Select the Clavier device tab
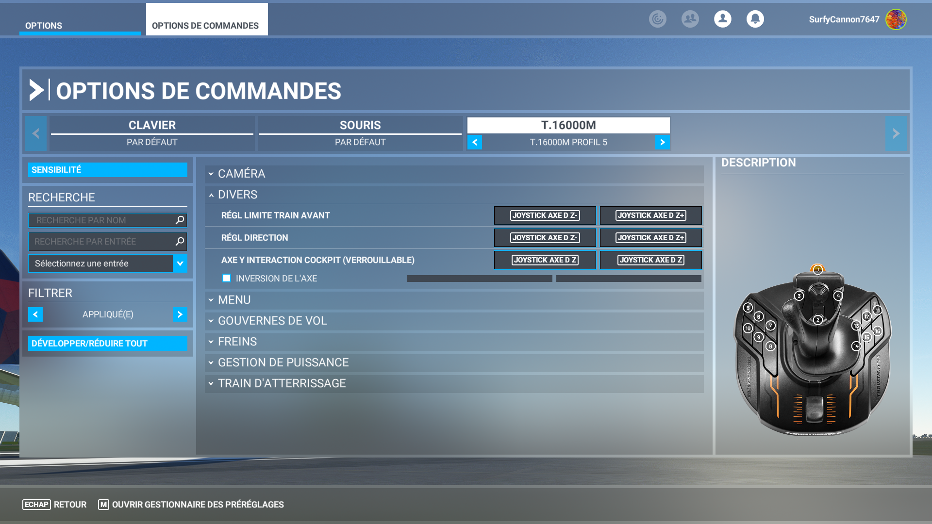The height and width of the screenshot is (524, 932). click(152, 125)
